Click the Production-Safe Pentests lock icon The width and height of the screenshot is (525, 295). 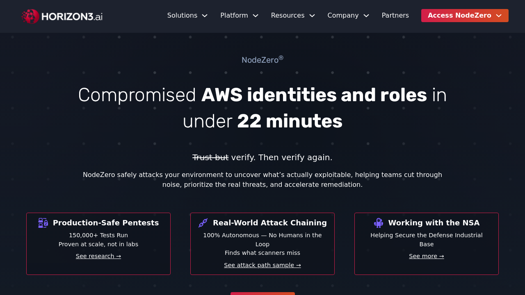tap(43, 223)
